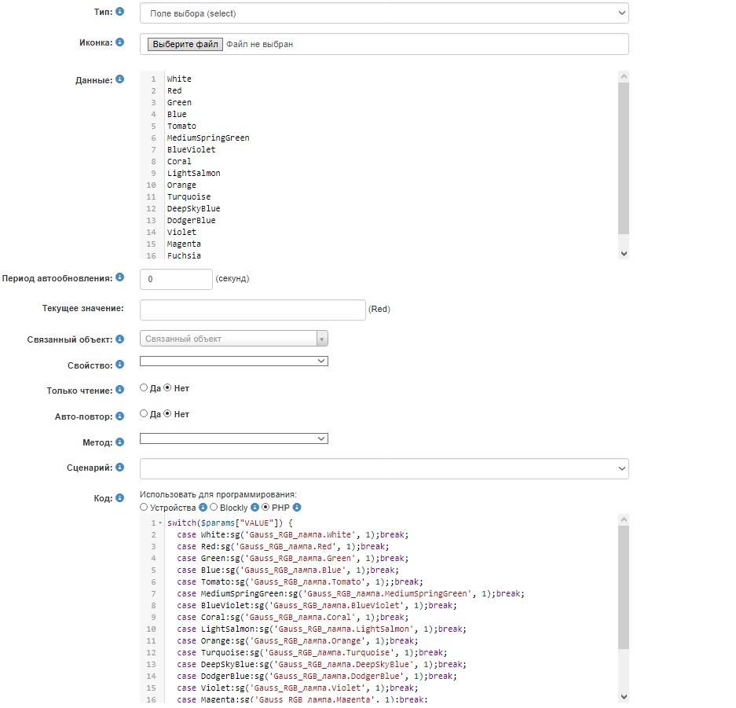Click the info icon for Период автообновления
Screen dimensions: 736x708
point(119,277)
